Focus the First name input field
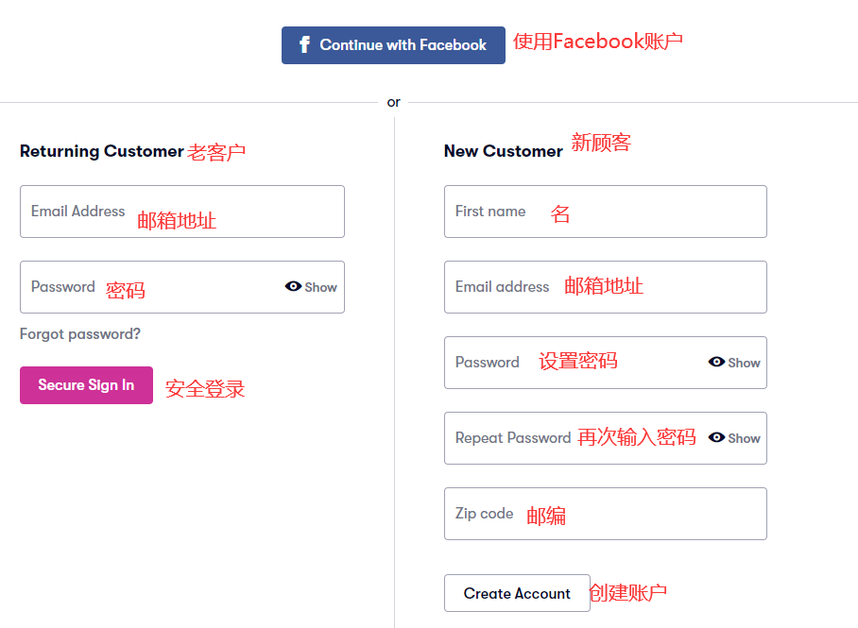This screenshot has height=628, width=858. pyautogui.click(x=605, y=212)
